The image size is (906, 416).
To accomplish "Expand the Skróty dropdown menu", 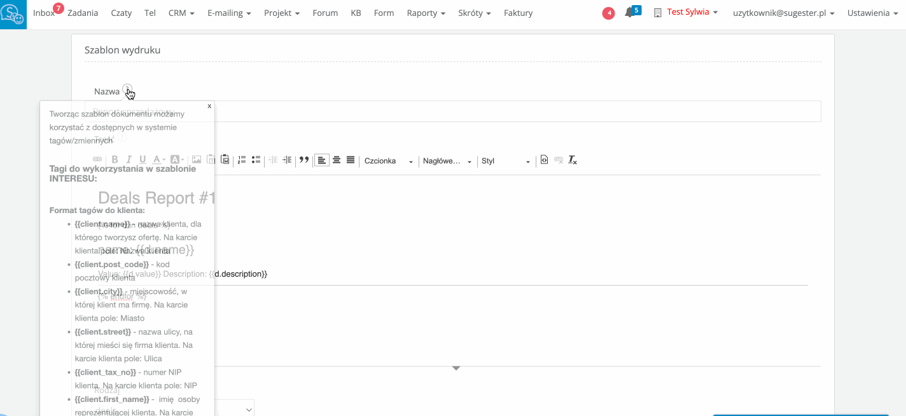I will [x=475, y=13].
